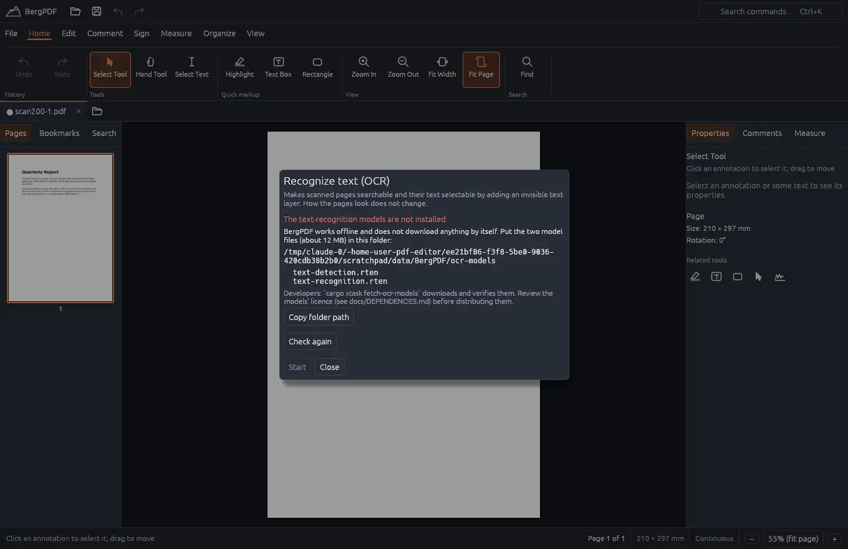Close the scan200-1.pdf document tab
848x549 pixels.
79,111
